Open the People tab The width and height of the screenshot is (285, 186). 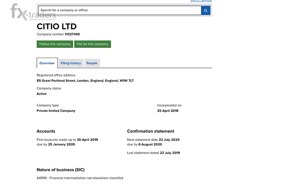pos(92,63)
